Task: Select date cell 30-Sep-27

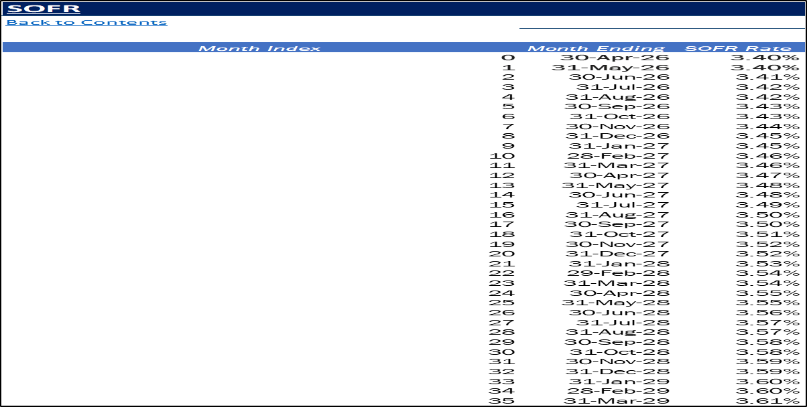Action: pos(617,224)
